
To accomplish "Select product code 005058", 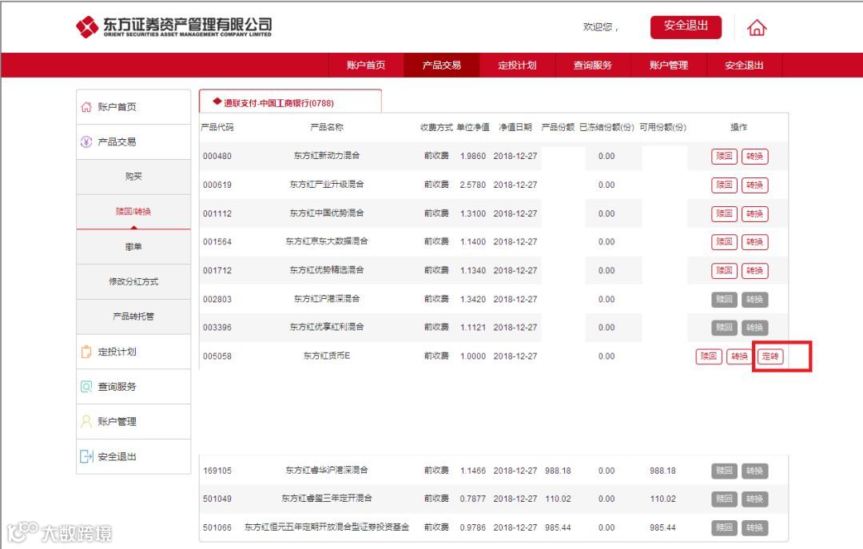I will 217,356.
